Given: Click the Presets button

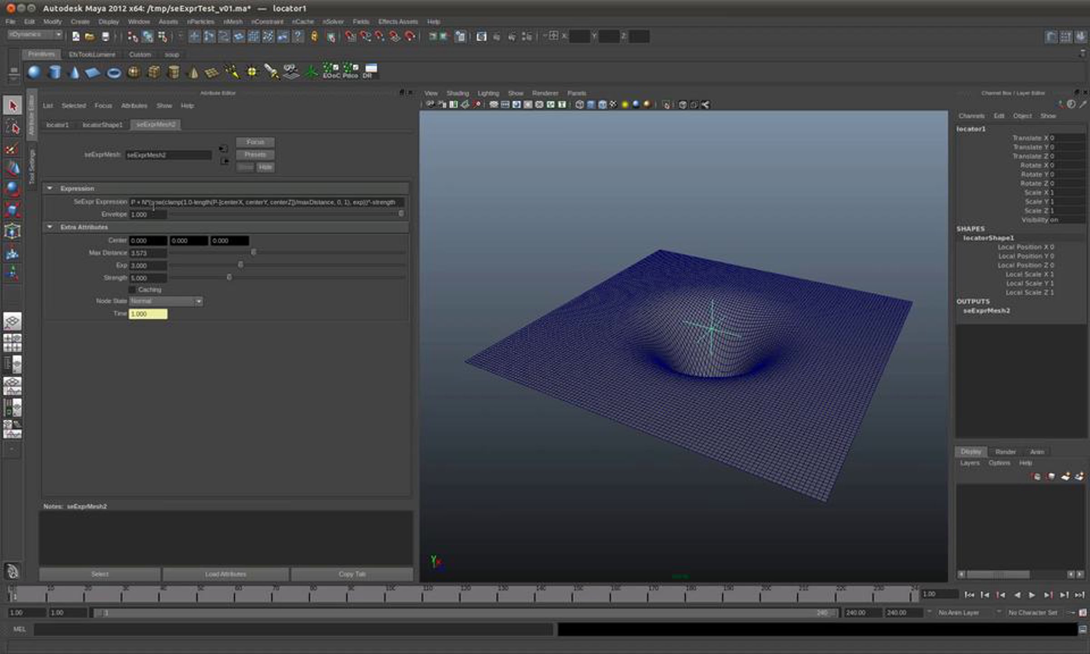Looking at the screenshot, I should 255,155.
